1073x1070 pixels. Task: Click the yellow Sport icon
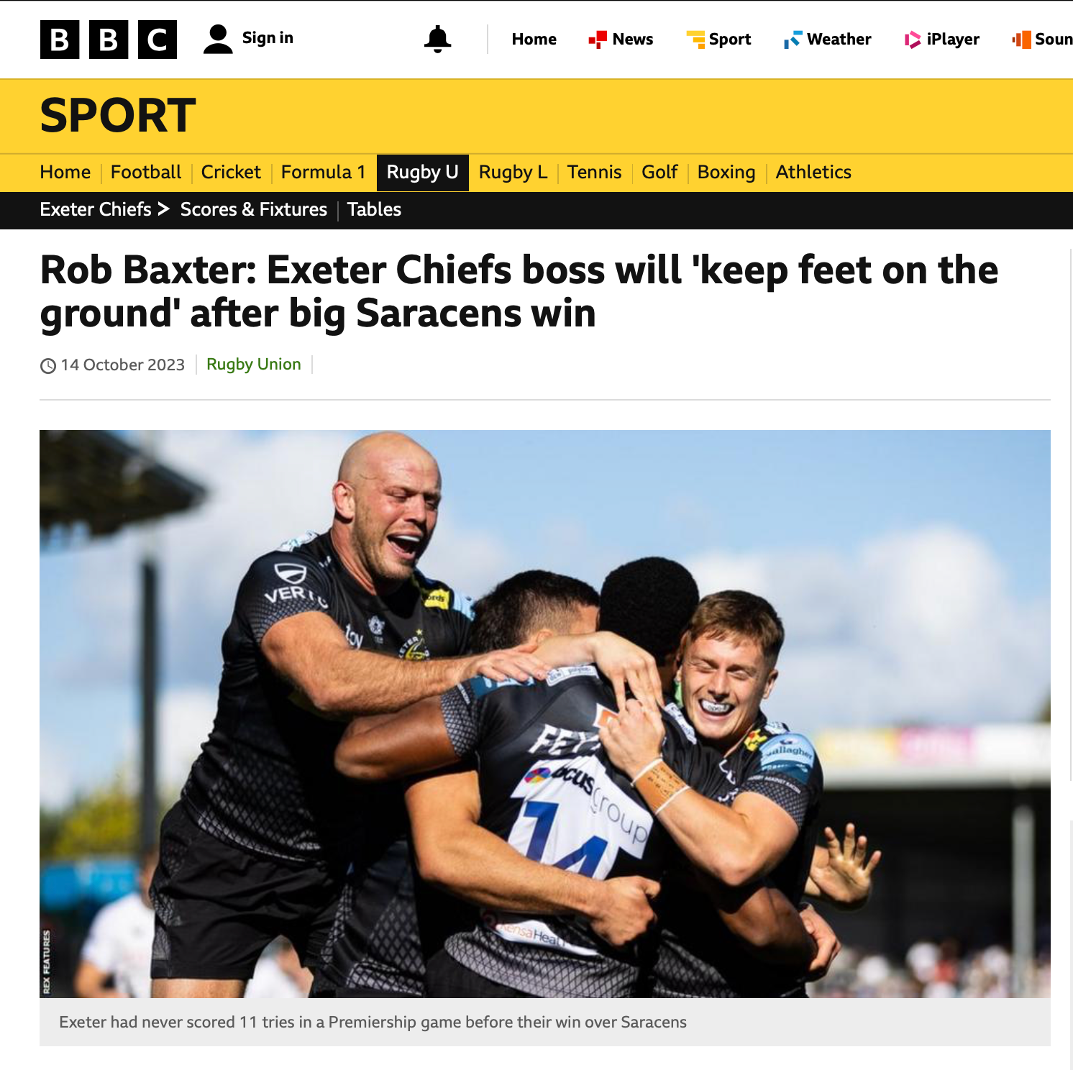coord(695,40)
